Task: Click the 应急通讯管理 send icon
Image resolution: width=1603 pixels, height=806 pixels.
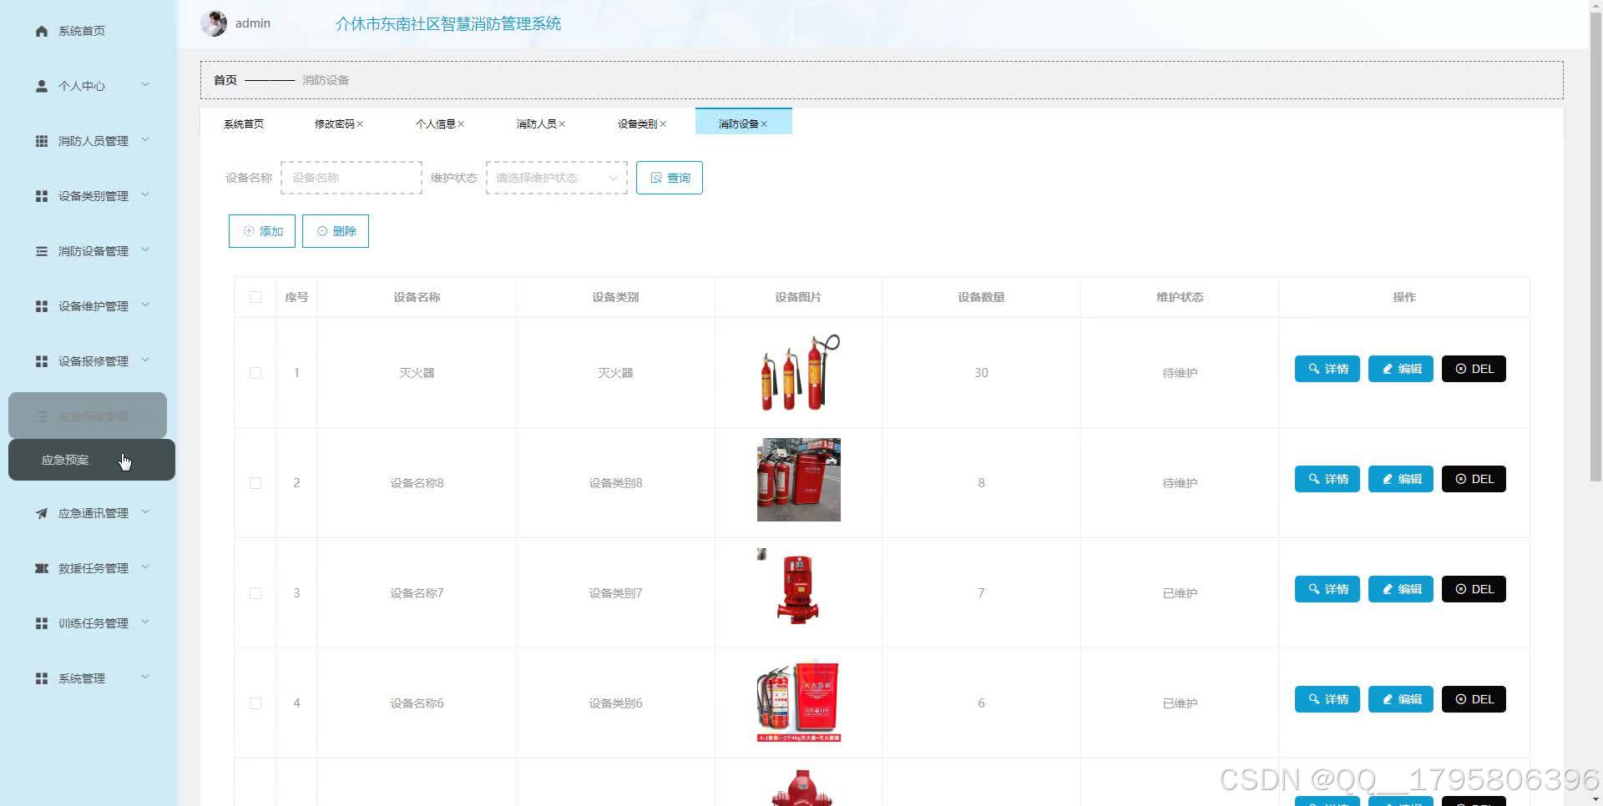Action: (41, 512)
